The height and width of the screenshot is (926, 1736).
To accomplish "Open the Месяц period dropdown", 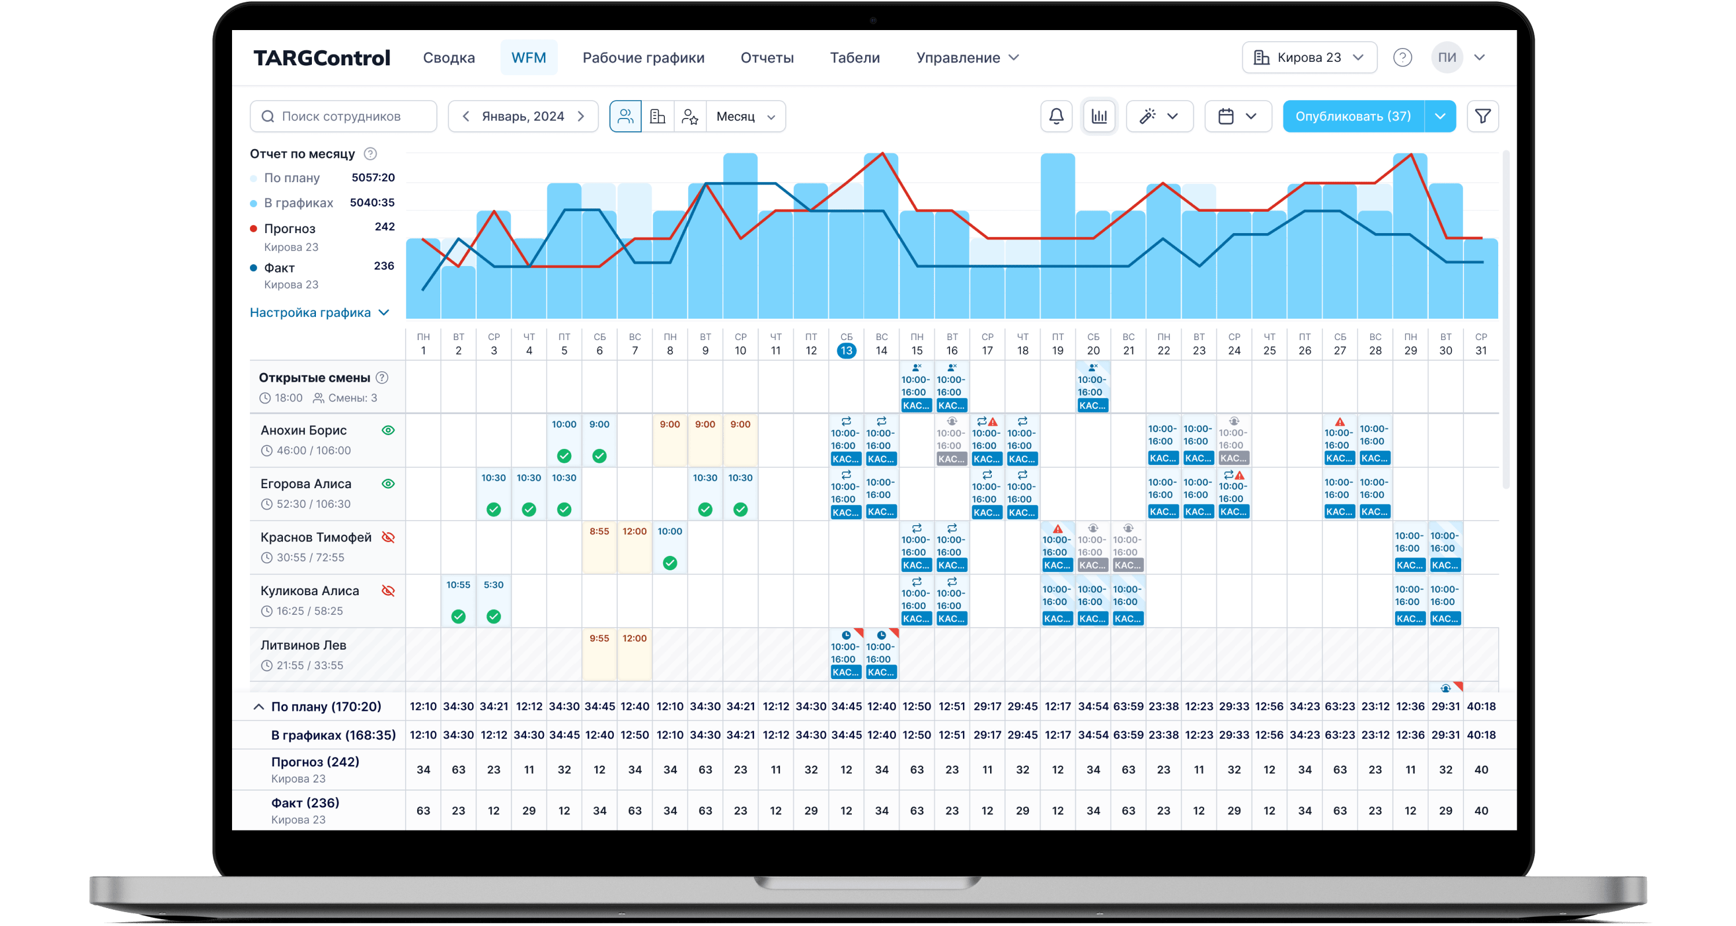I will 746,116.
